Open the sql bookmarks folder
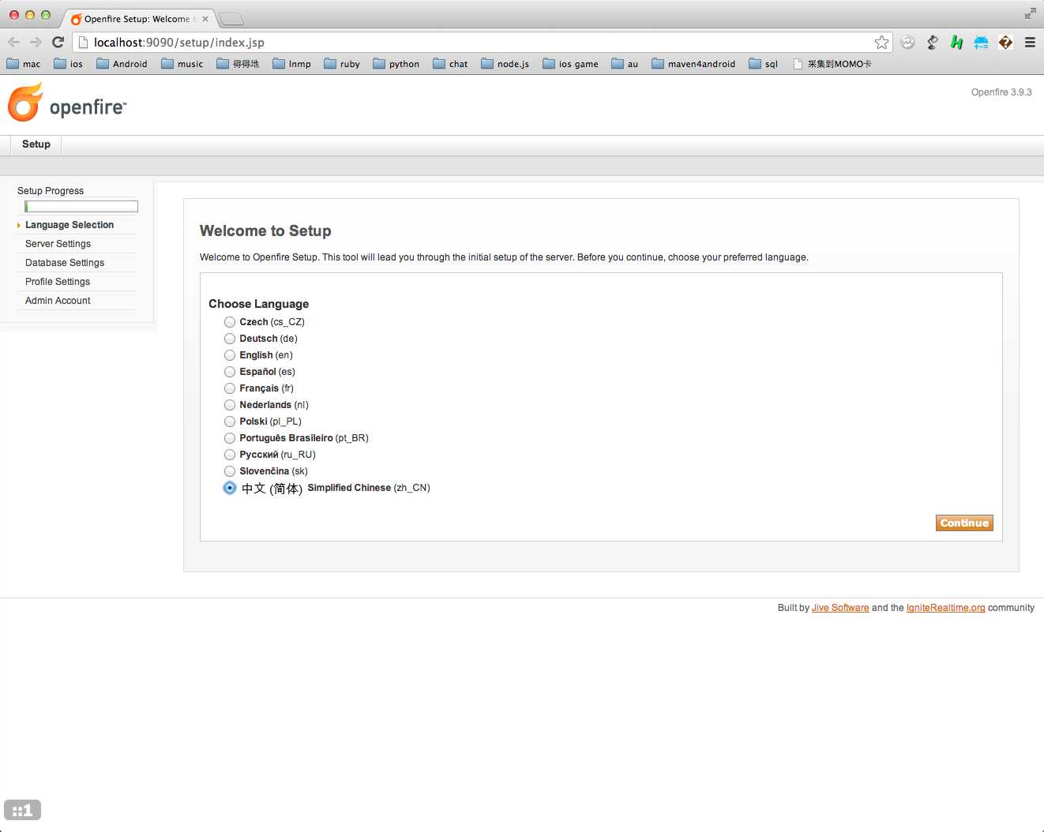Viewport: 1044px width, 832px height. pos(763,64)
